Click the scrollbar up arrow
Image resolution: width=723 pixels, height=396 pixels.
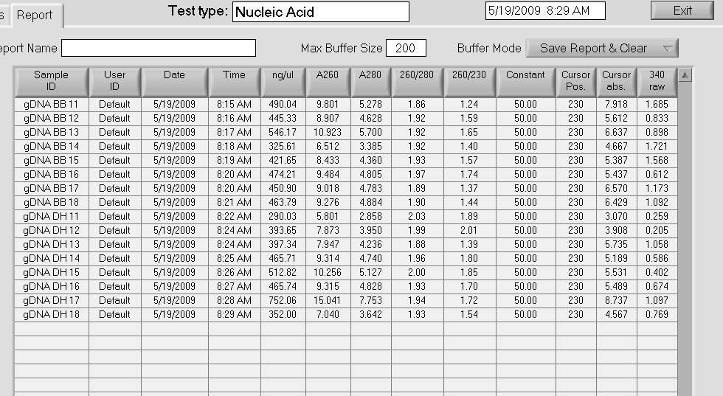(x=685, y=75)
